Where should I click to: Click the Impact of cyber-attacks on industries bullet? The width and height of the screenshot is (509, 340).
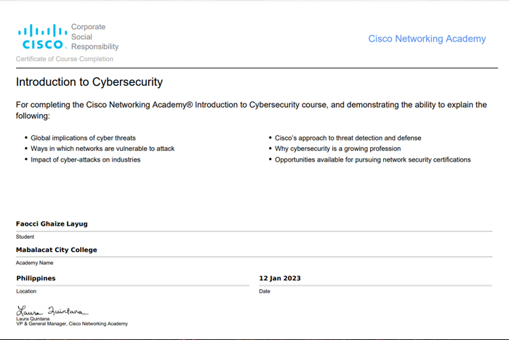coord(86,159)
